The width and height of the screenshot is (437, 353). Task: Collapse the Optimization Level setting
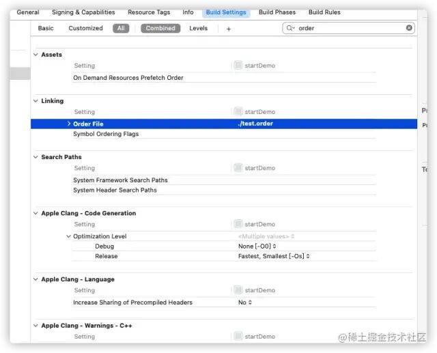(68, 236)
